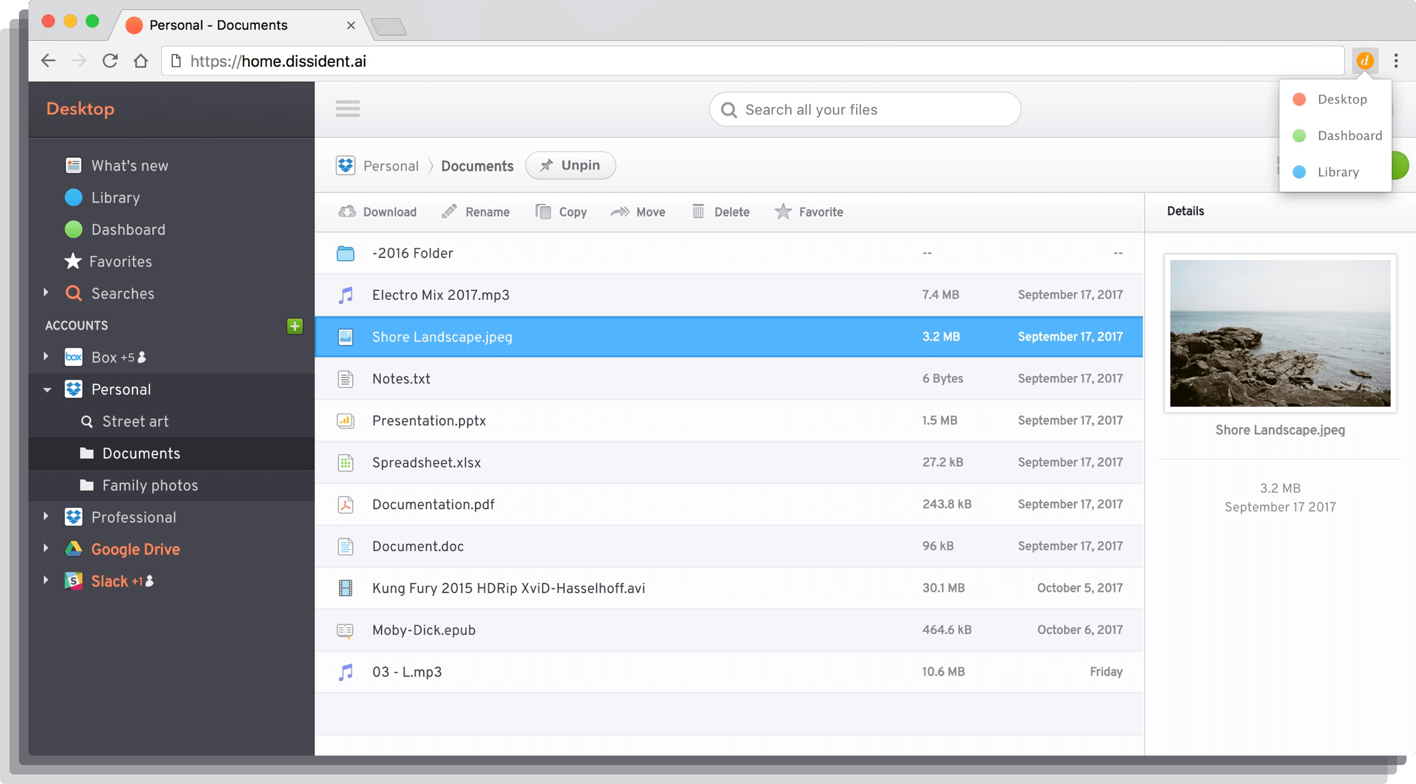Click the orange Searches magnifier icon
1416x784 pixels.
(x=73, y=293)
